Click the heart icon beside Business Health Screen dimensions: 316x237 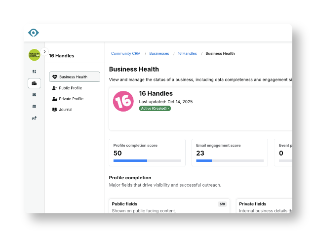click(55, 77)
